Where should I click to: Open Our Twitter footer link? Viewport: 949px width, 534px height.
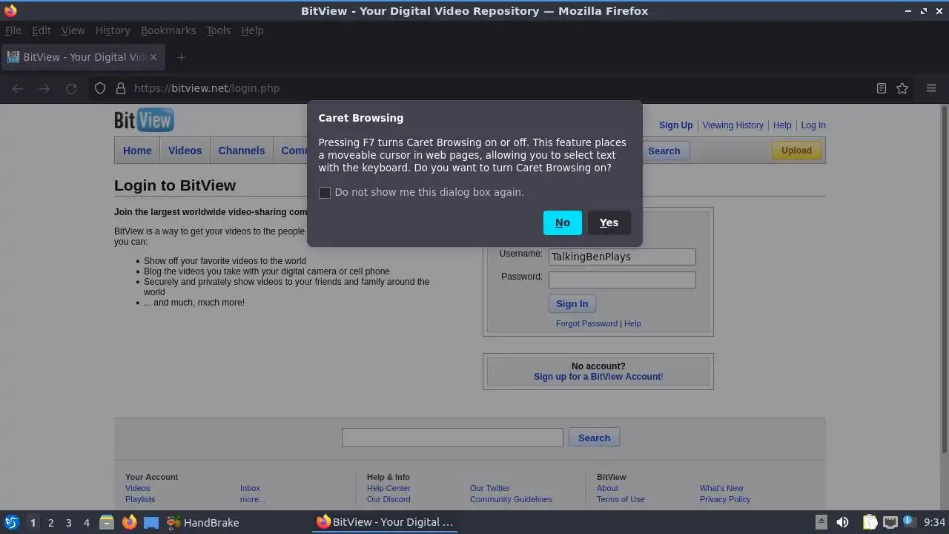click(490, 488)
